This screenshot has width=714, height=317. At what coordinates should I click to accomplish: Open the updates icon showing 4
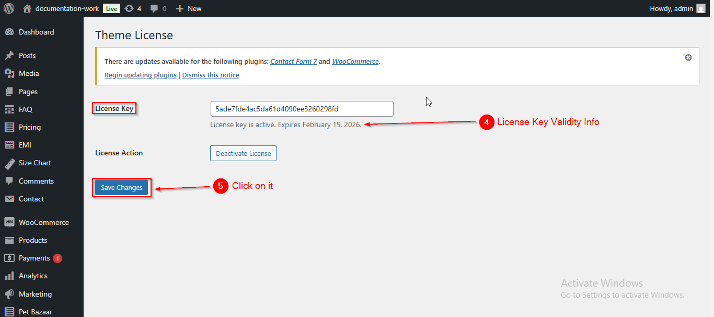129,8
